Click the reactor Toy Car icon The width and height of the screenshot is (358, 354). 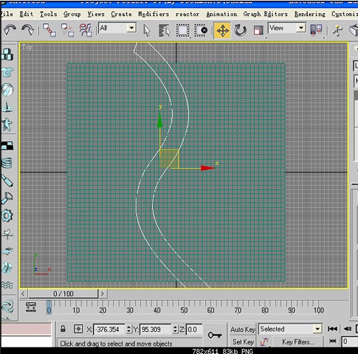tap(7, 251)
